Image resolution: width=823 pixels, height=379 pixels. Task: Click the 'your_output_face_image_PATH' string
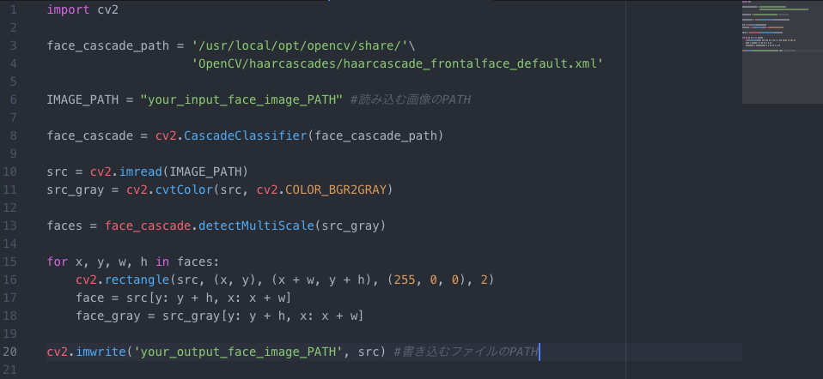pyautogui.click(x=238, y=352)
